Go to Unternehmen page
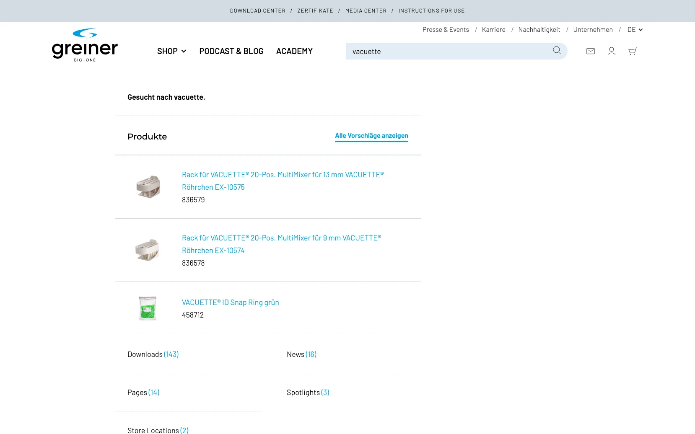Image resolution: width=695 pixels, height=434 pixels. click(593, 29)
